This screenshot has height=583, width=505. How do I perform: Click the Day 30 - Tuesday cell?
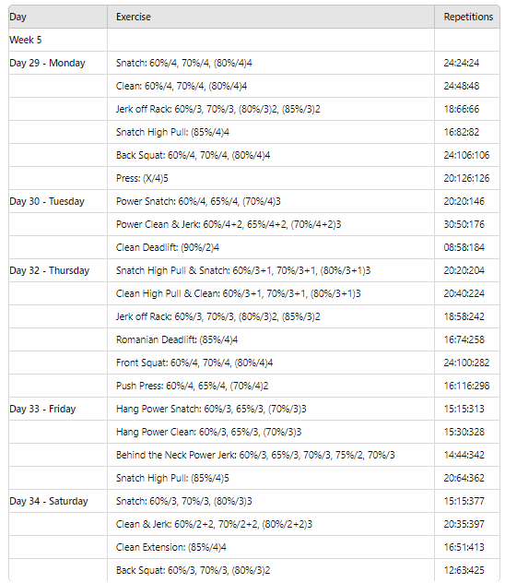click(x=58, y=201)
